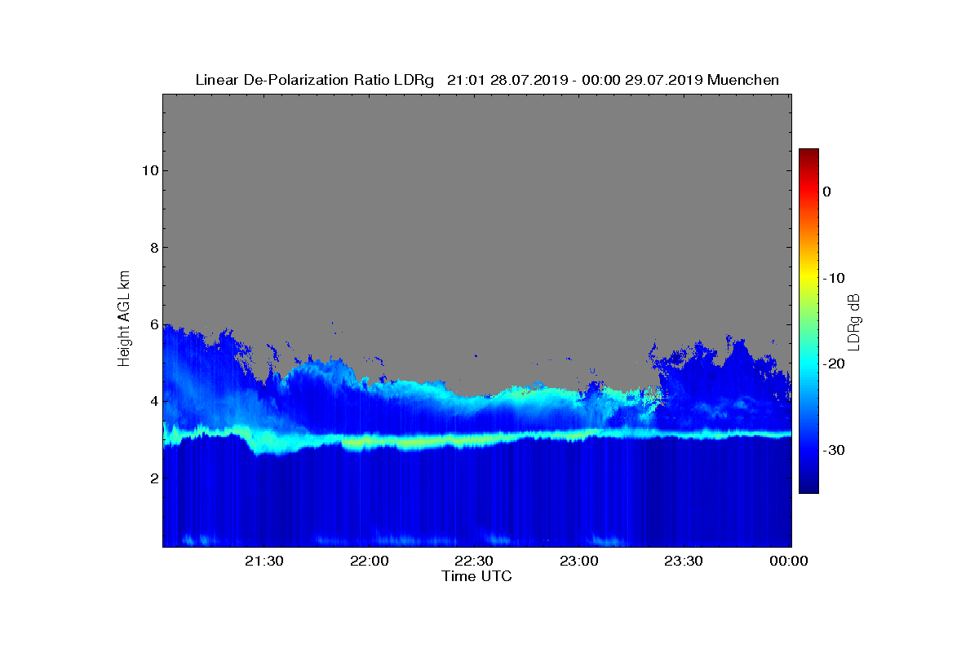979x652 pixels.
Task: Click the 00:00 time tick label
Action: [x=790, y=561]
